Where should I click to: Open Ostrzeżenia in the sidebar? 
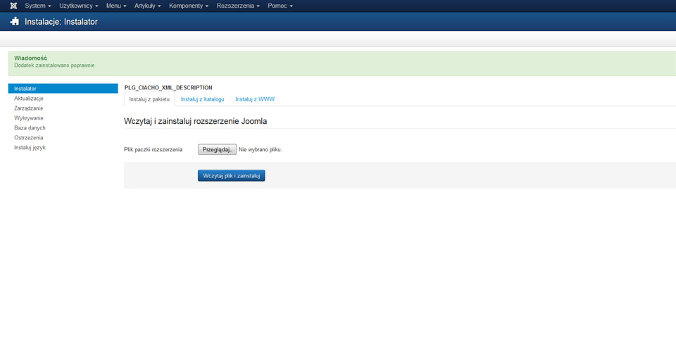click(x=28, y=138)
